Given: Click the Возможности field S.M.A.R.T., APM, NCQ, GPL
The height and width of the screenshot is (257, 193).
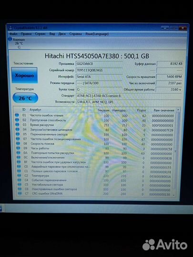Looking at the screenshot, I should coord(129,102).
